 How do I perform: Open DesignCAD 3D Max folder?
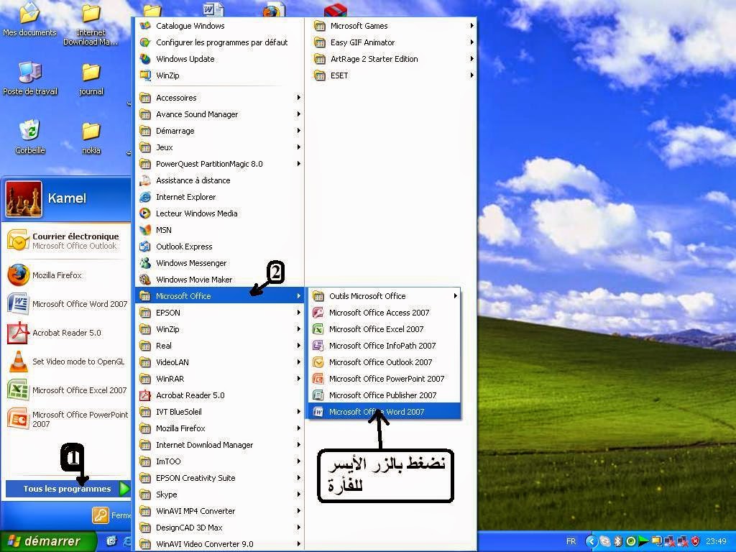pyautogui.click(x=220, y=528)
